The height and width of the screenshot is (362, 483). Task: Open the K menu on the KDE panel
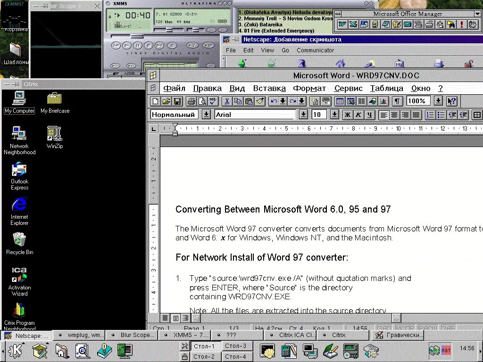[16, 351]
